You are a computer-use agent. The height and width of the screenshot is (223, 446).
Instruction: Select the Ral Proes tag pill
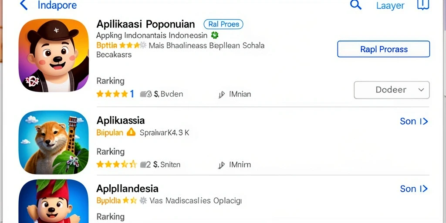(223, 24)
